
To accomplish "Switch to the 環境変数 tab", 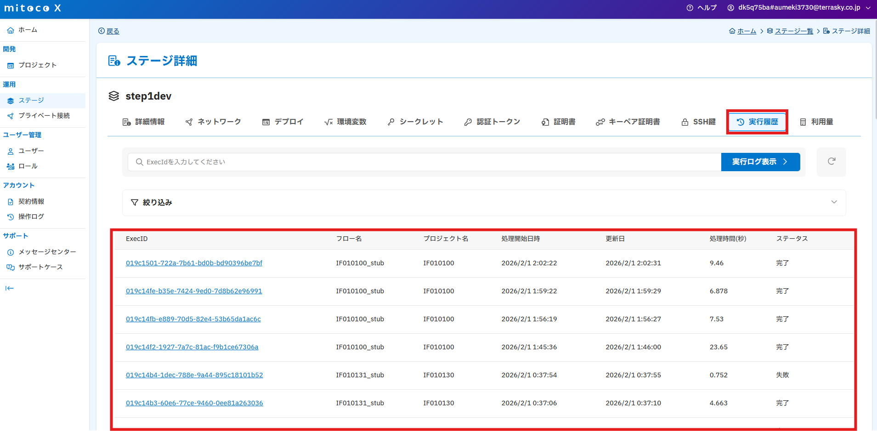I will 345,122.
